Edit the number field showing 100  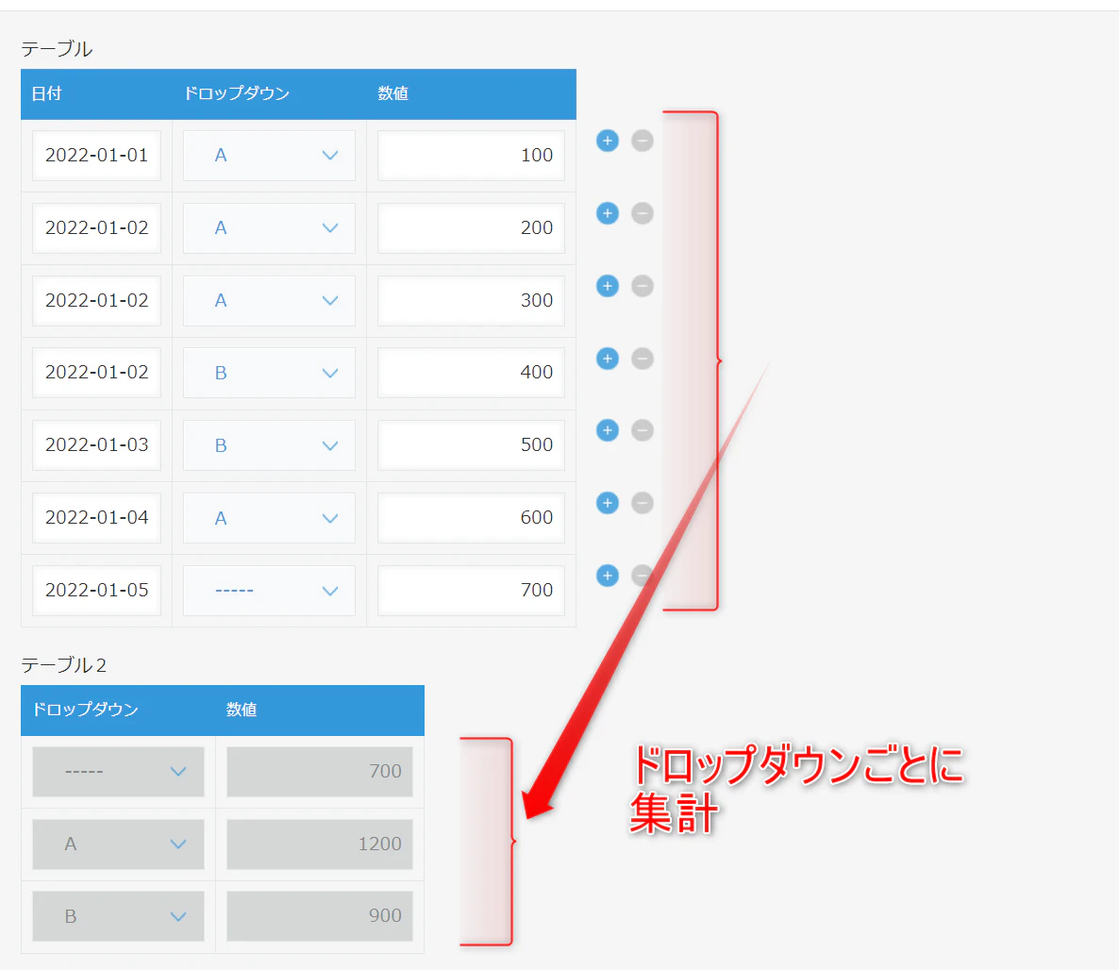click(x=471, y=156)
